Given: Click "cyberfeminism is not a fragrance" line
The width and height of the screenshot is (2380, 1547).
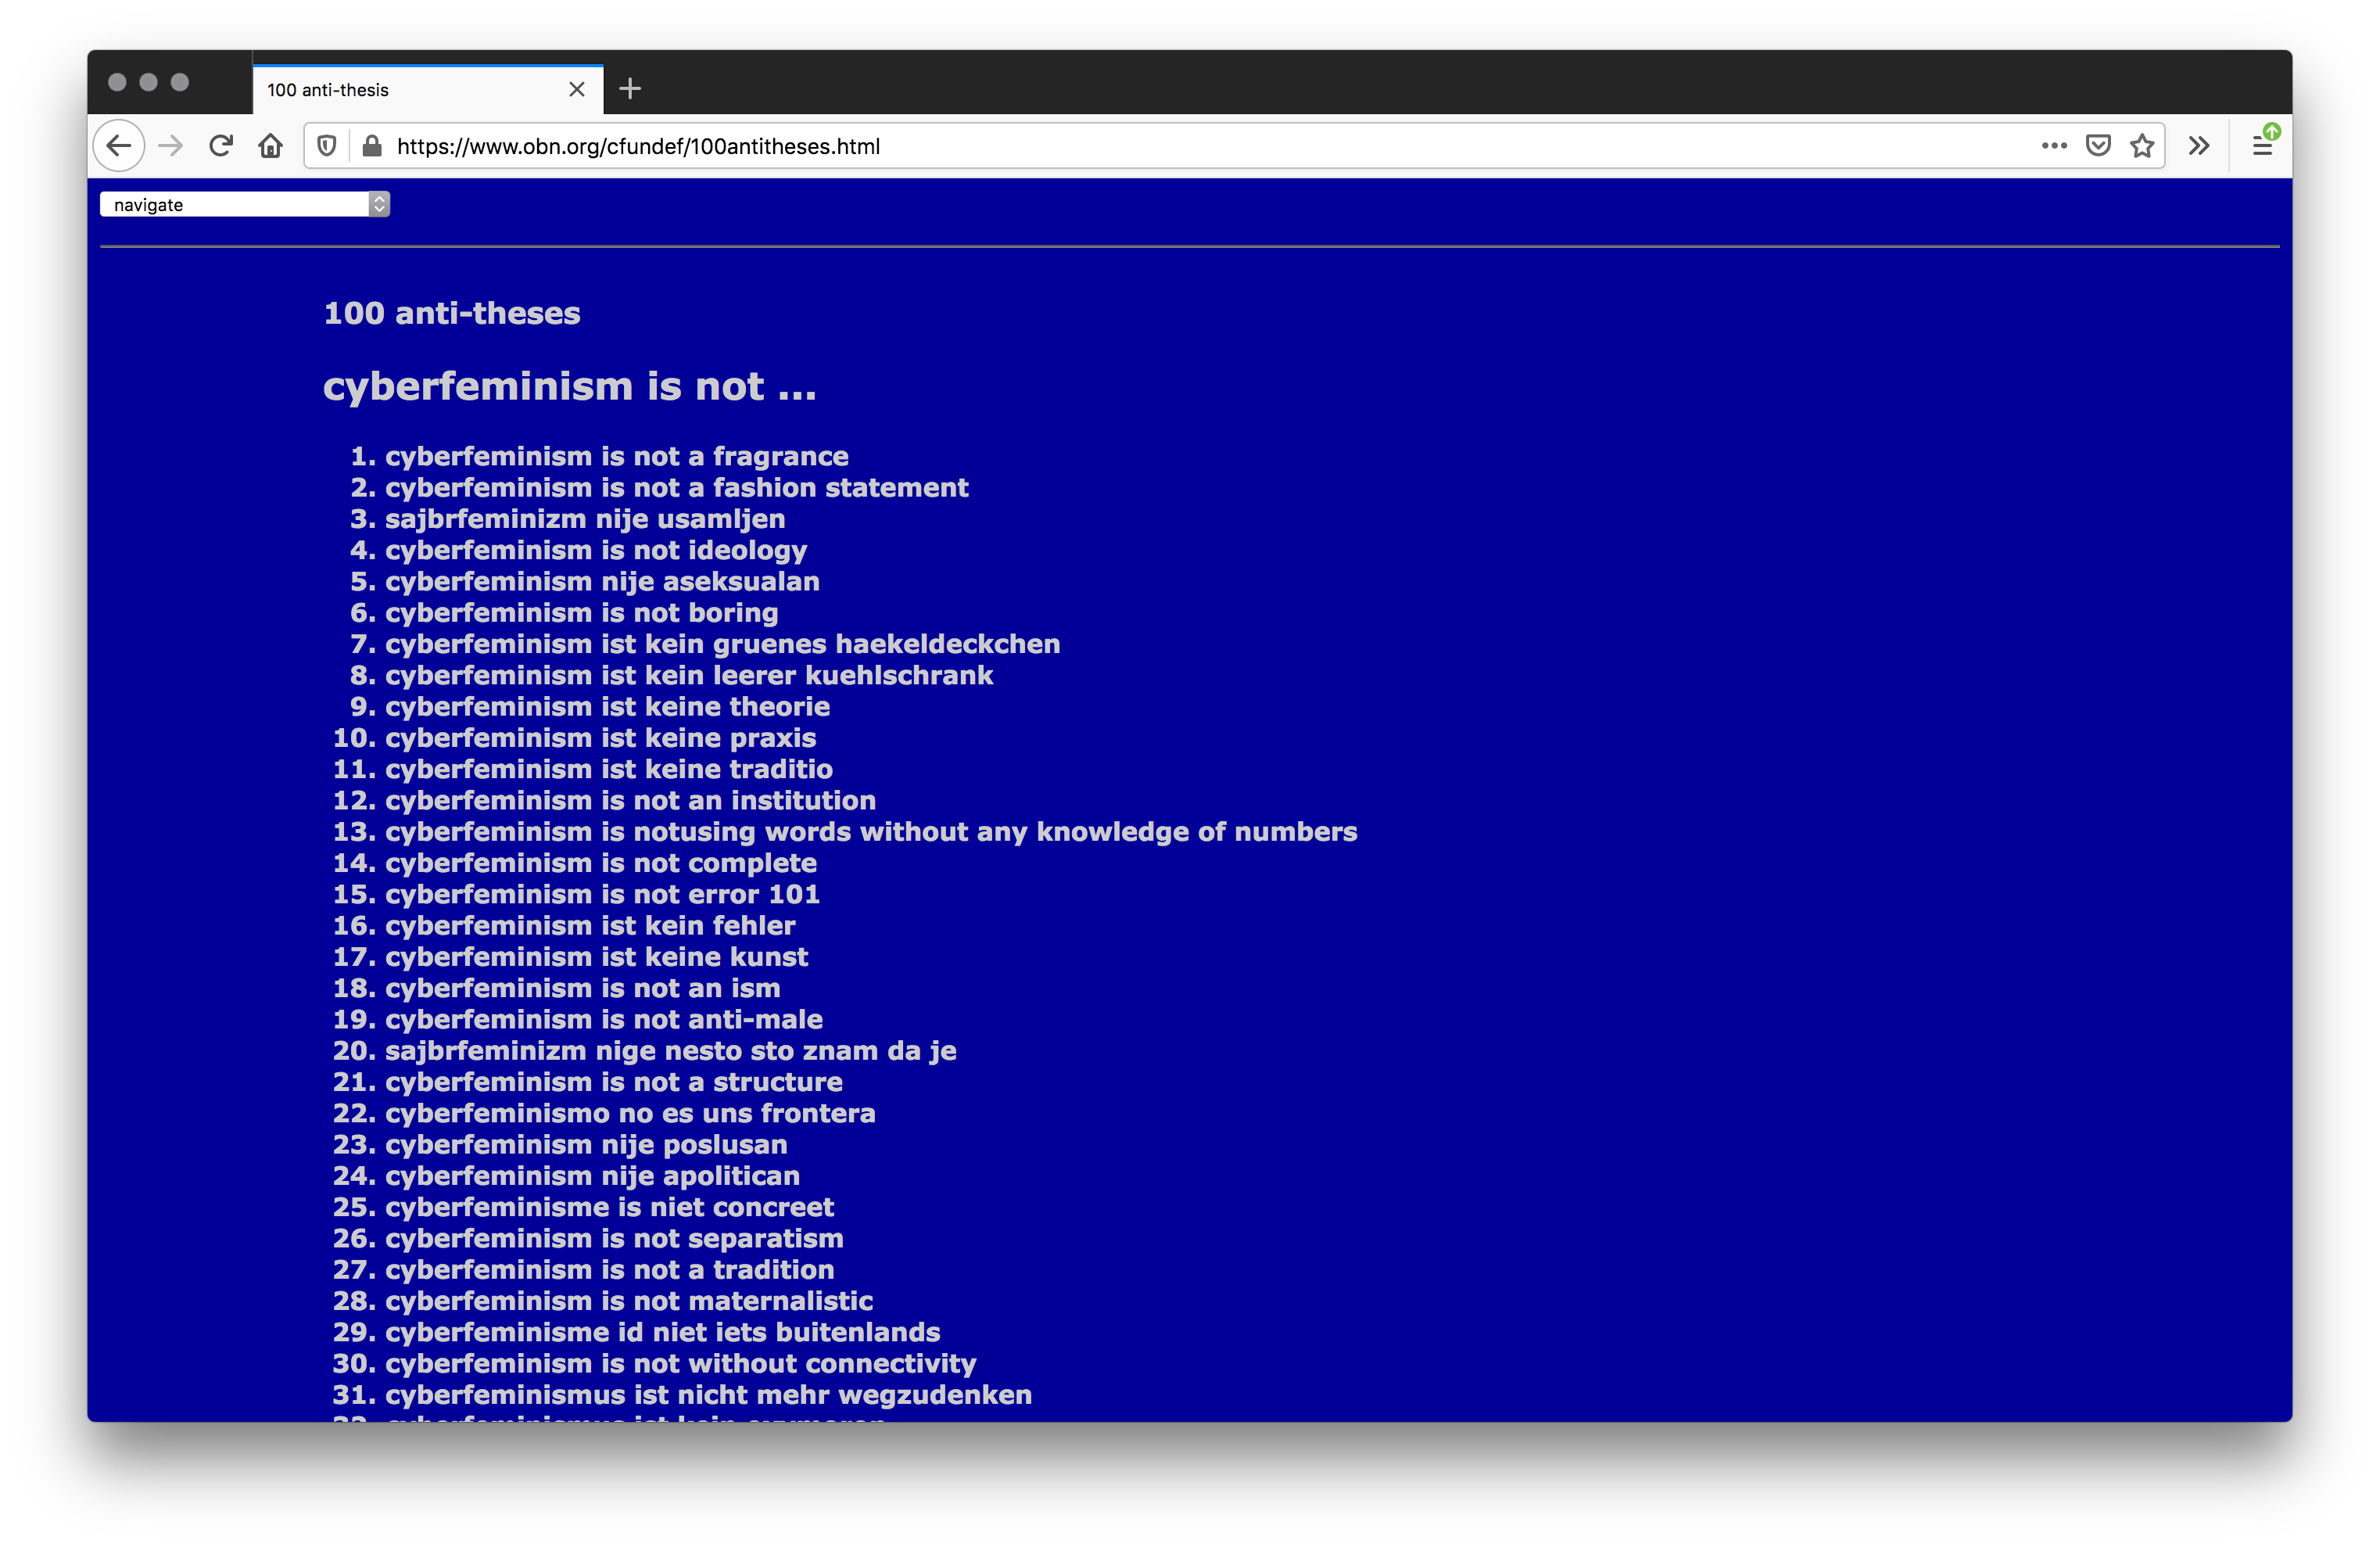Looking at the screenshot, I should (616, 456).
